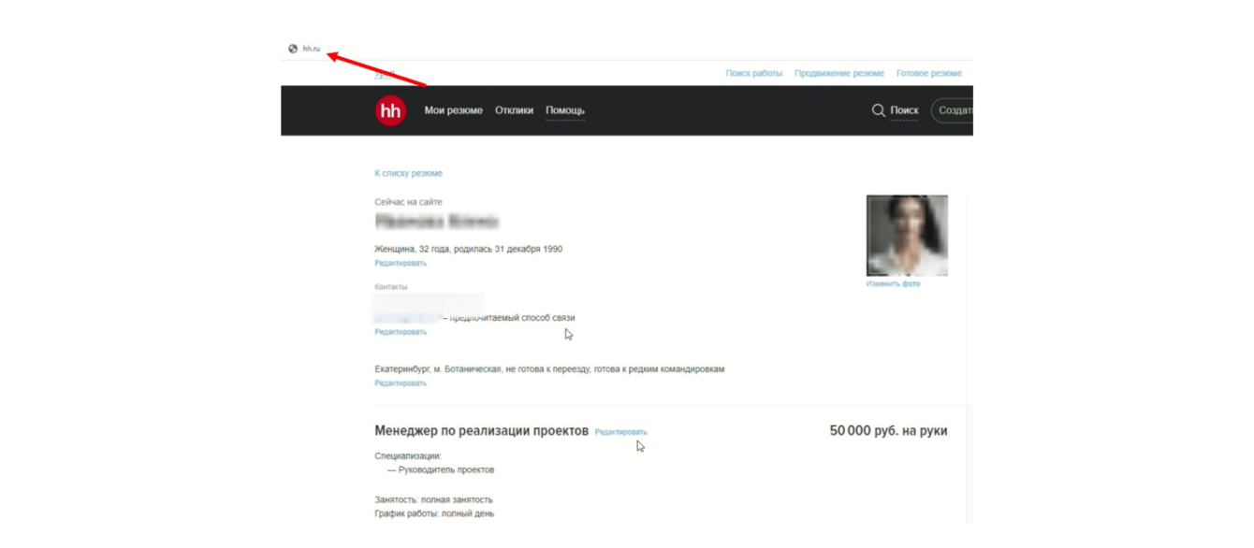The height and width of the screenshot is (548, 1254).
Task: Click the magnifier search icon in header
Action: click(878, 110)
